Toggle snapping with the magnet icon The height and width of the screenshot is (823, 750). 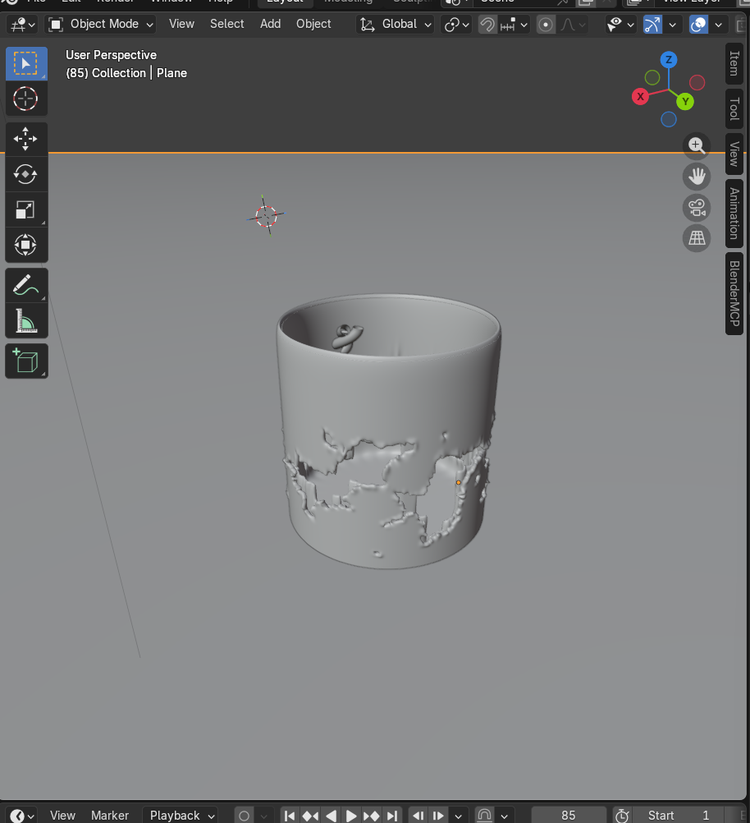[487, 25]
